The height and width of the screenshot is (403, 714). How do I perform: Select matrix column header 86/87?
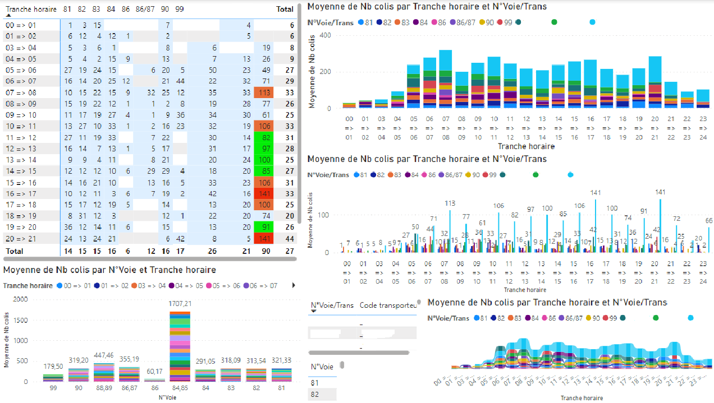coord(145,9)
